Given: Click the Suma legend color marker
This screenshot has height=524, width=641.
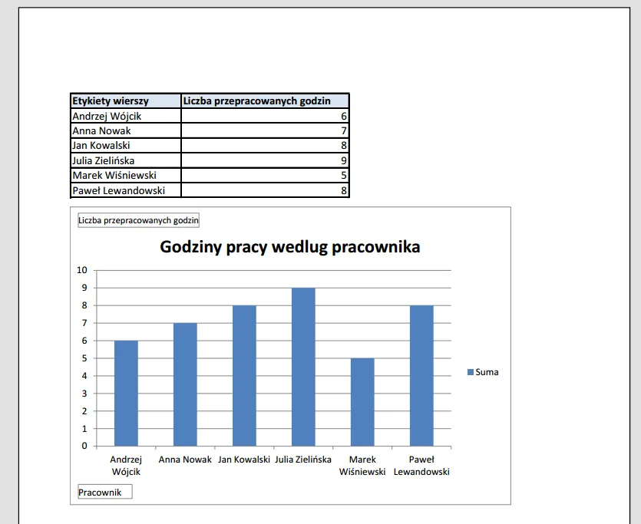Looking at the screenshot, I should pyautogui.click(x=471, y=372).
